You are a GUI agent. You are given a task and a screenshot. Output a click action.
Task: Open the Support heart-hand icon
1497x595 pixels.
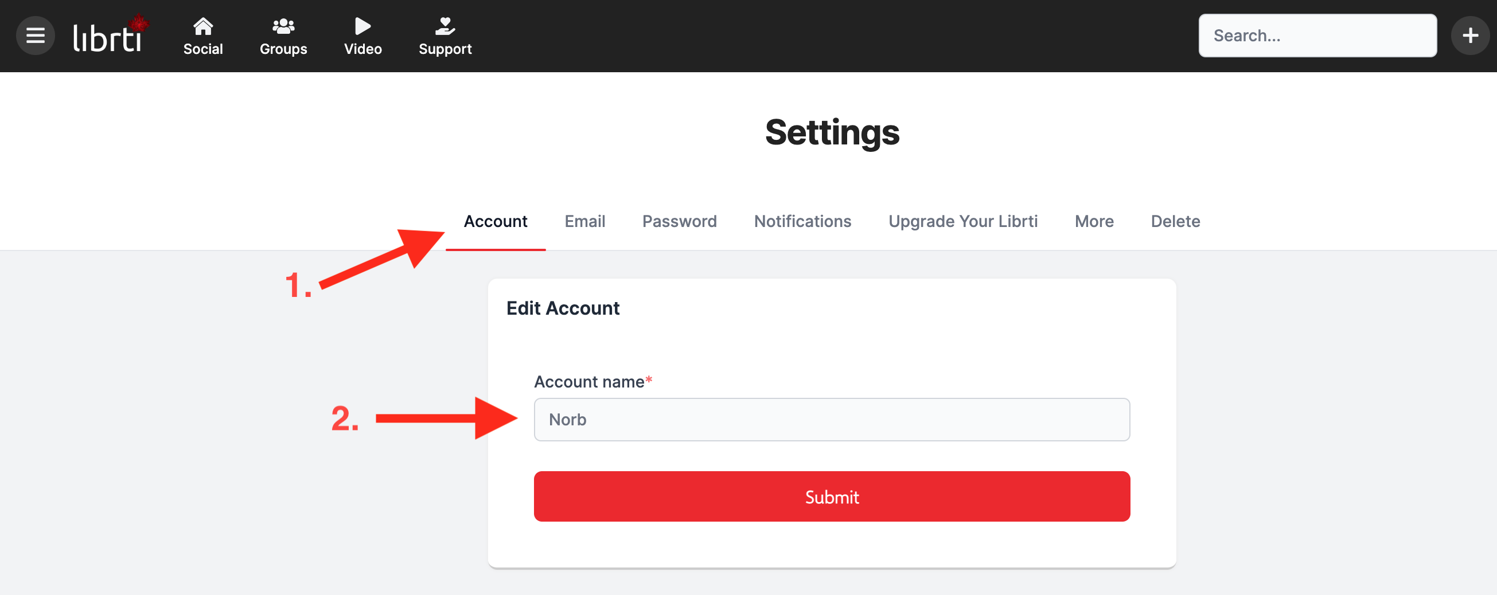point(445,26)
